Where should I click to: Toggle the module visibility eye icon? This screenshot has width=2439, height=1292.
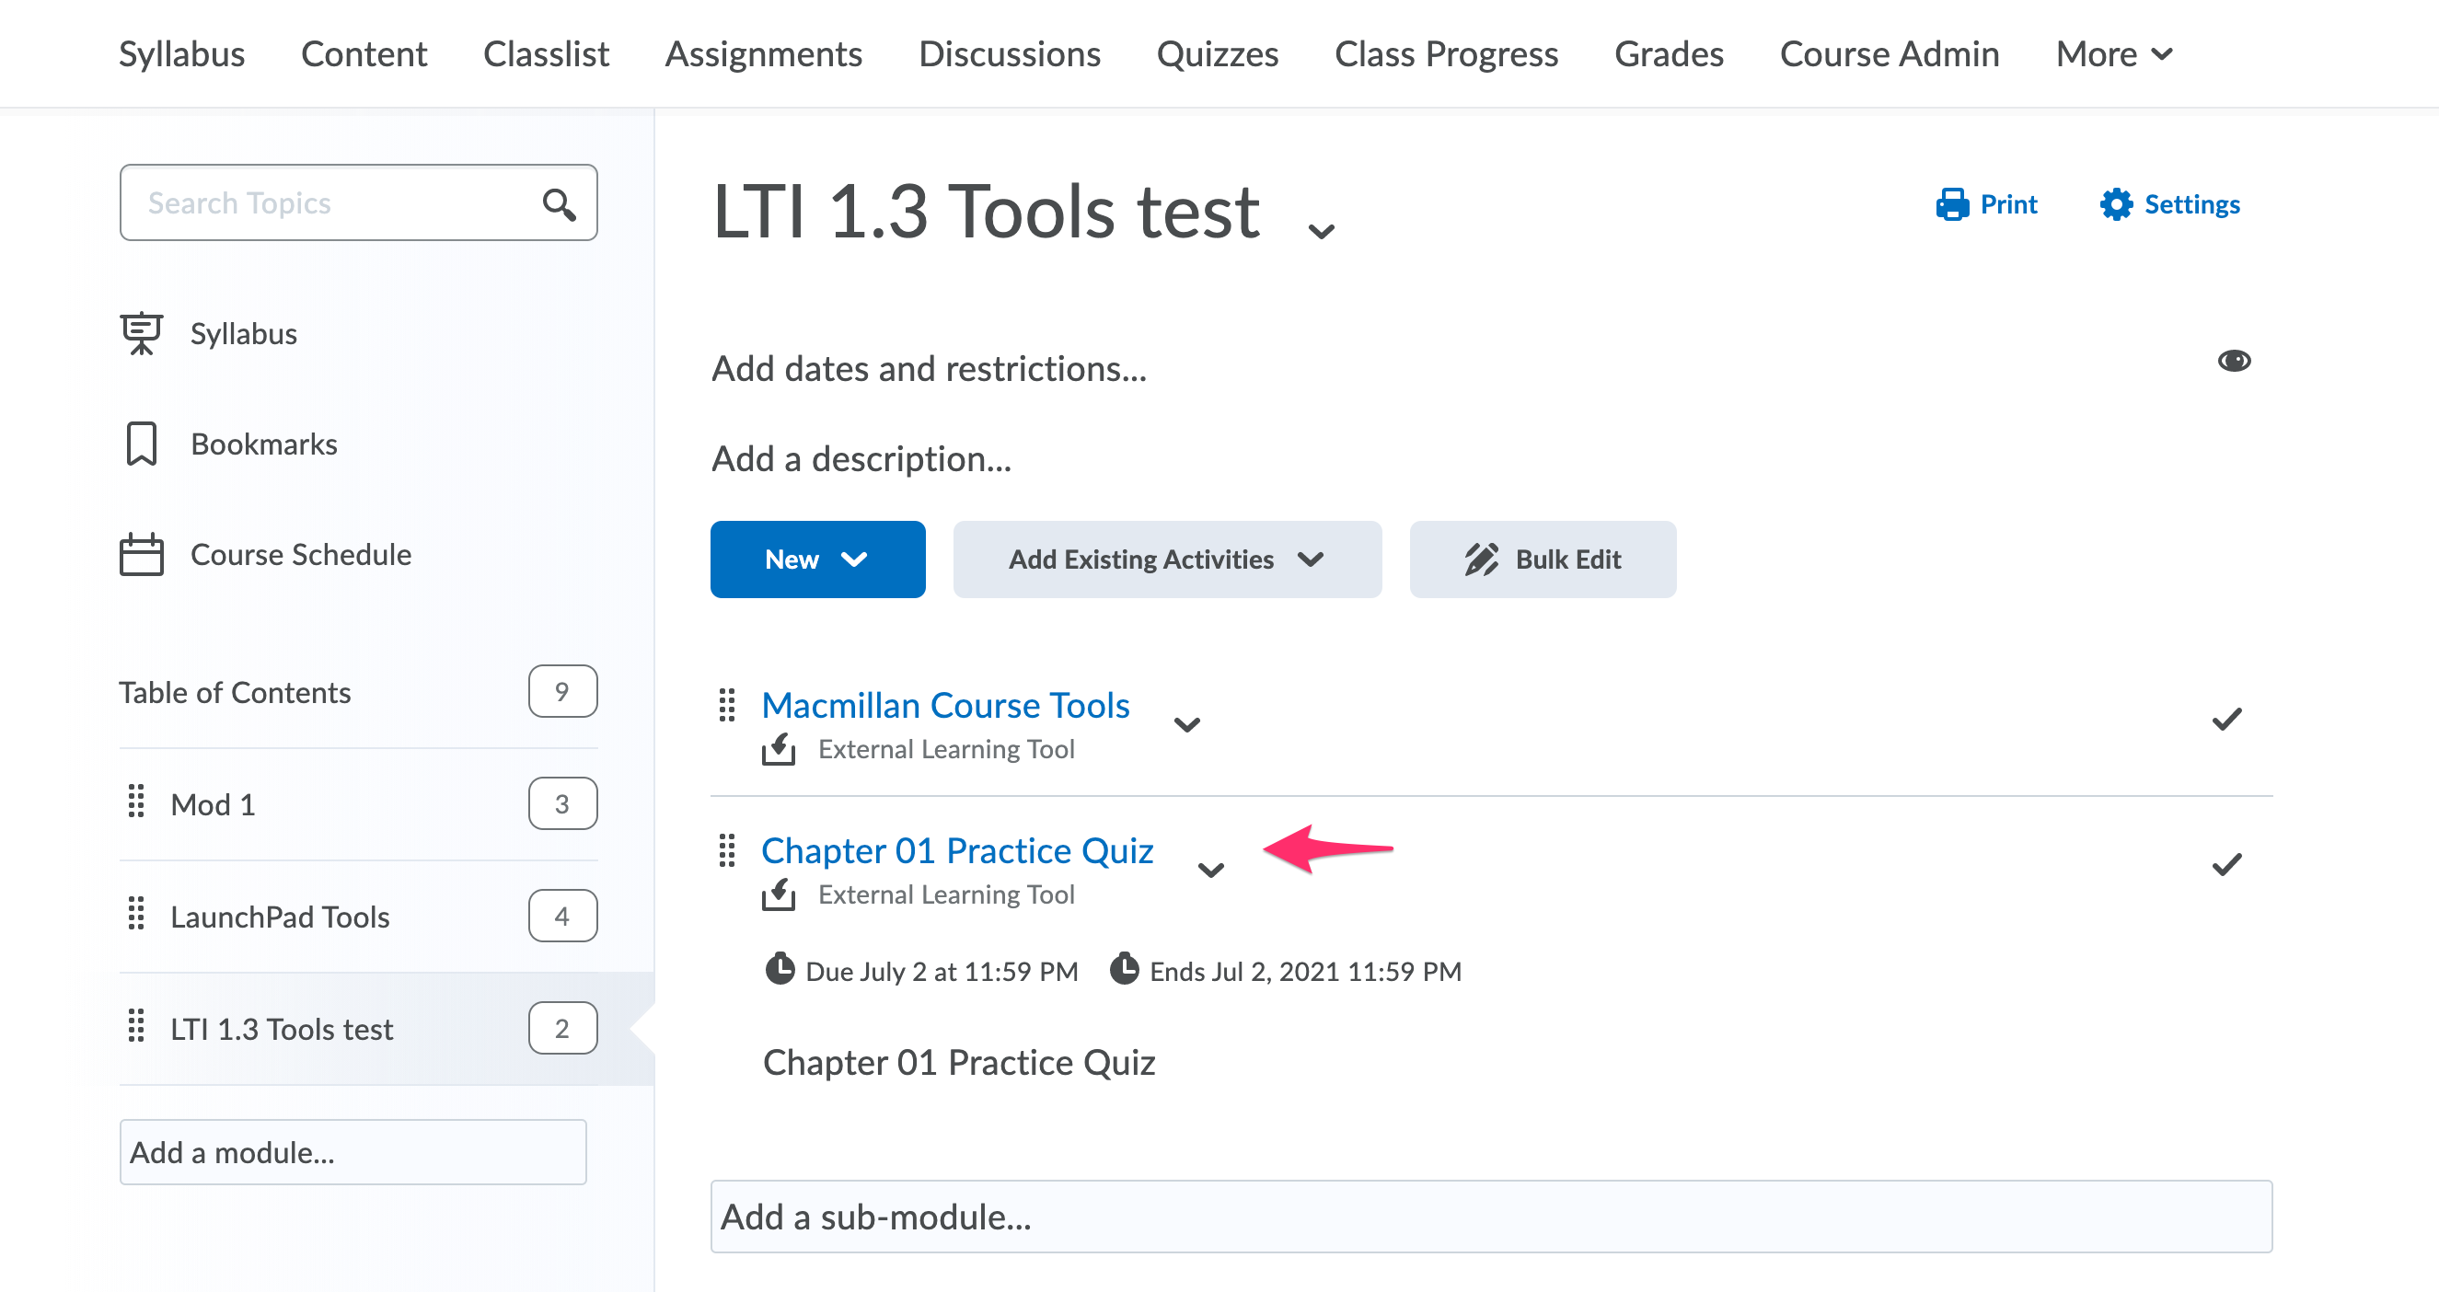coord(2236,360)
